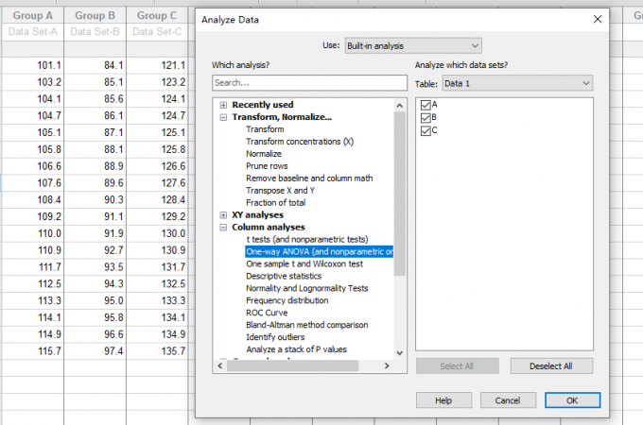
Task: Choose Transpose X and Y
Action: (281, 191)
